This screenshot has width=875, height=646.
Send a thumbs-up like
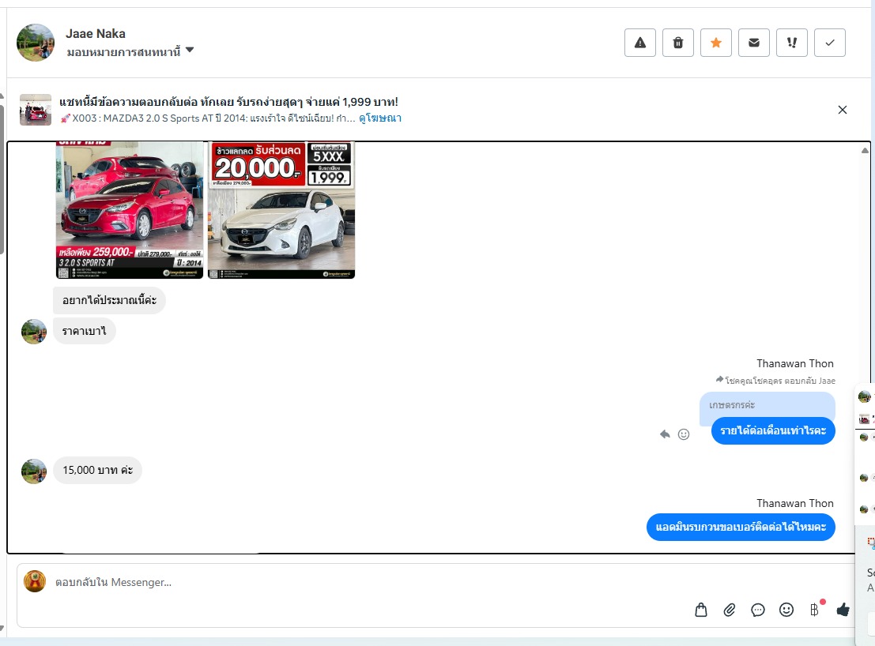pos(843,610)
